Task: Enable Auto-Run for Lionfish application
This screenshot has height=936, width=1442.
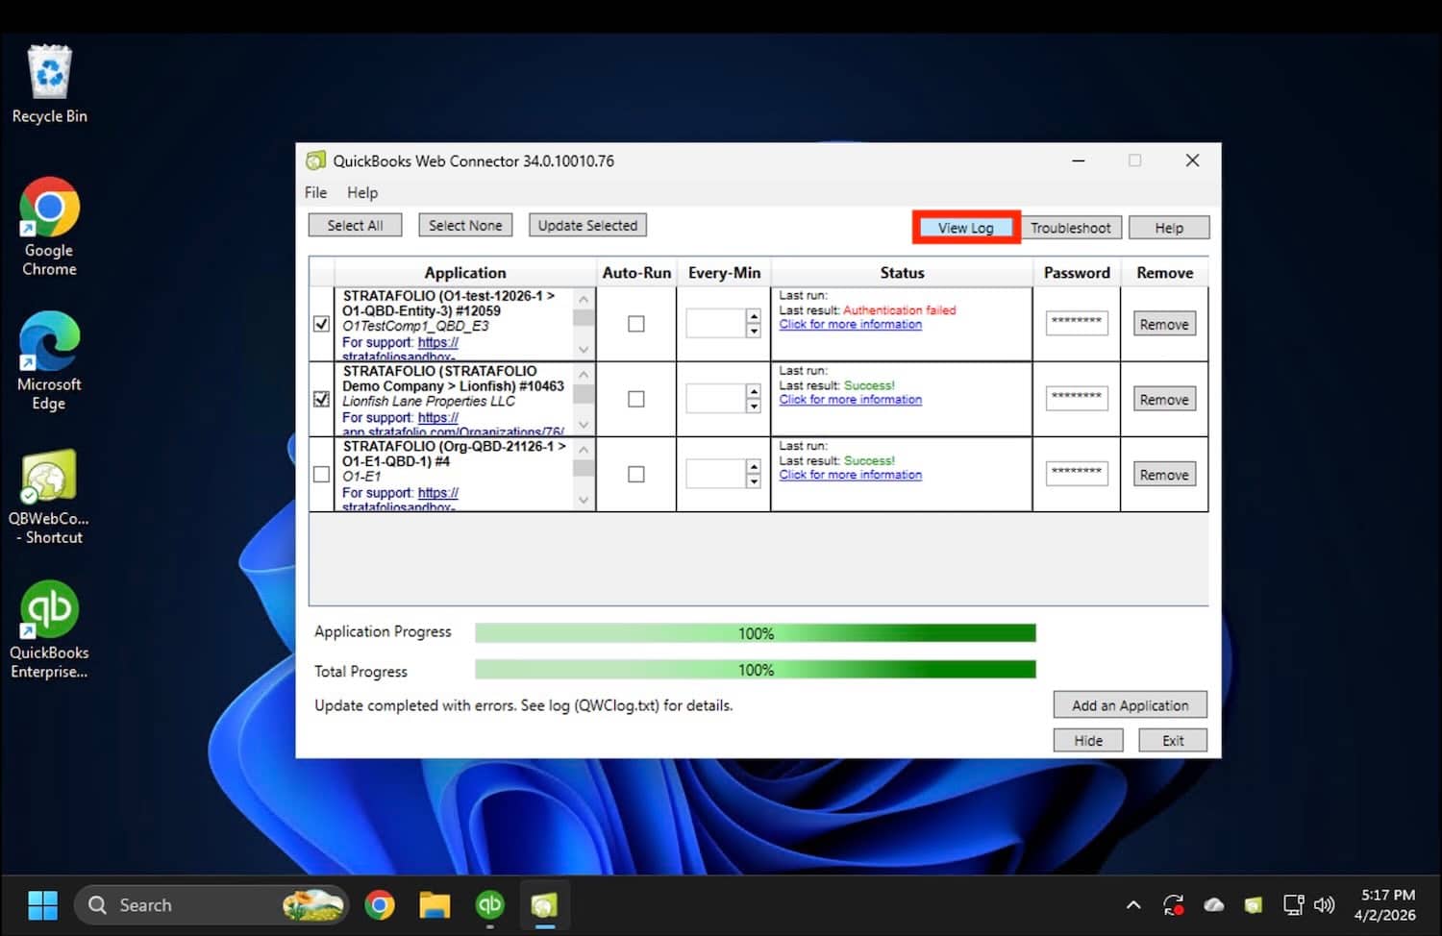Action: point(635,399)
